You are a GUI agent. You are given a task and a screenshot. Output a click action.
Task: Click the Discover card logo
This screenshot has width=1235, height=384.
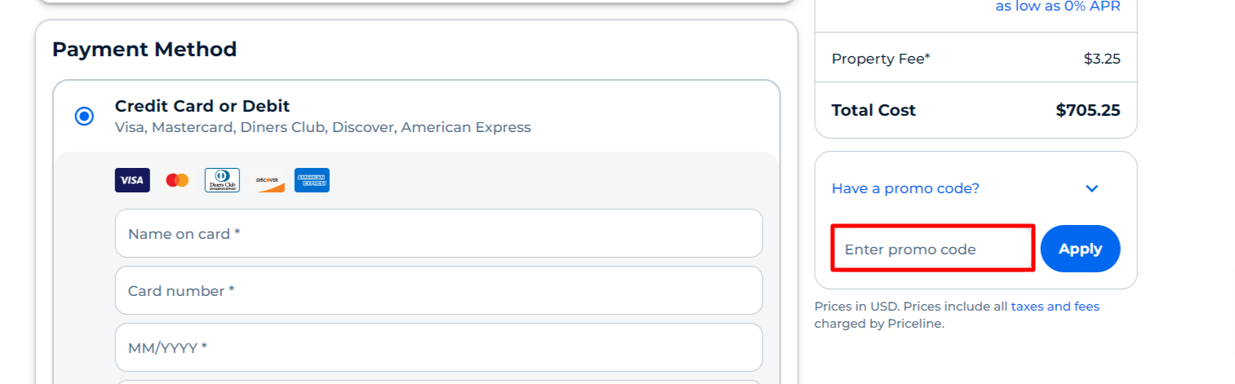click(x=268, y=180)
